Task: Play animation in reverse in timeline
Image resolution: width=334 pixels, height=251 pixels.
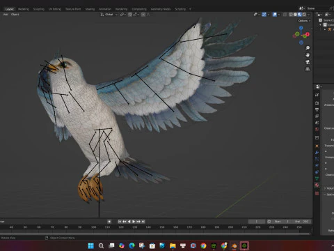Action: coord(129,222)
